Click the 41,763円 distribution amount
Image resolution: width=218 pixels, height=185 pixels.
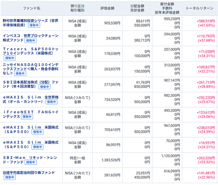click(x=143, y=82)
